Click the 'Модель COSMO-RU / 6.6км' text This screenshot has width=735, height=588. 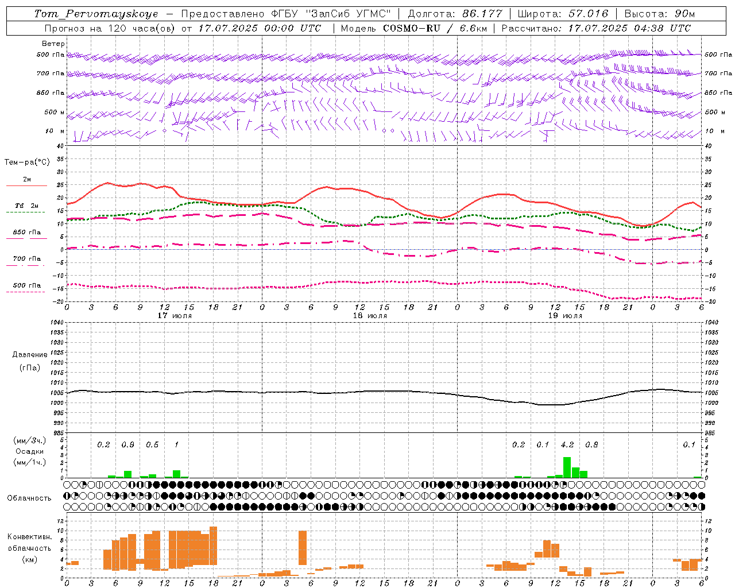(x=413, y=28)
